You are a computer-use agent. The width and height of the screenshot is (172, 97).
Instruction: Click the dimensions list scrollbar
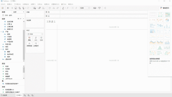[24, 45]
